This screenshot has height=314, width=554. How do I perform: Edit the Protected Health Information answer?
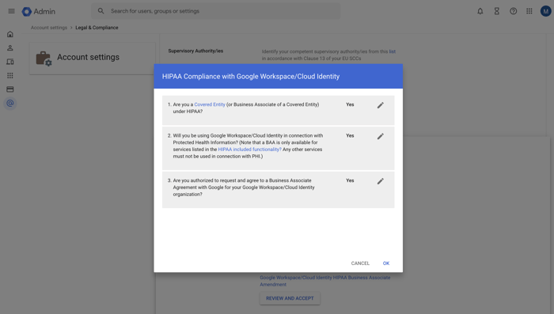pos(380,136)
